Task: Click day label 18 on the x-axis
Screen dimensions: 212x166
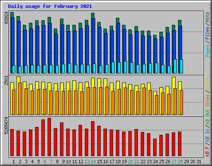Action: point(118,161)
